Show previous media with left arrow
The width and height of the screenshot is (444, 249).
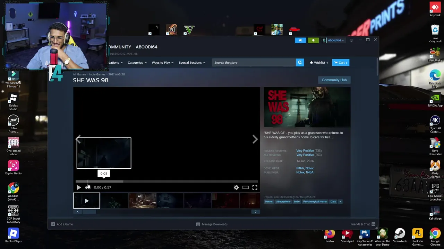(x=78, y=139)
